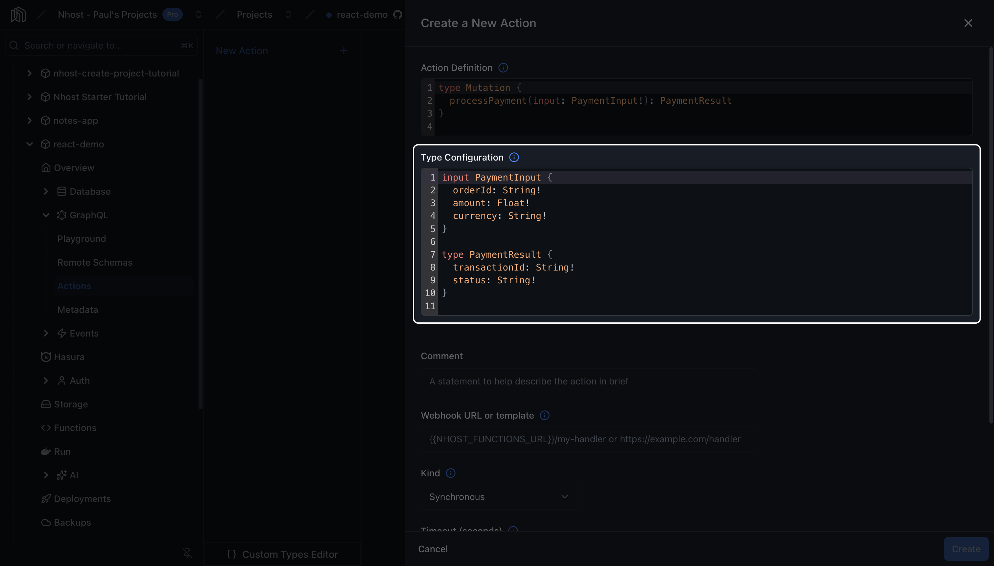This screenshot has width=994, height=566.
Task: Click the AI sparkle icon
Action: [61, 475]
